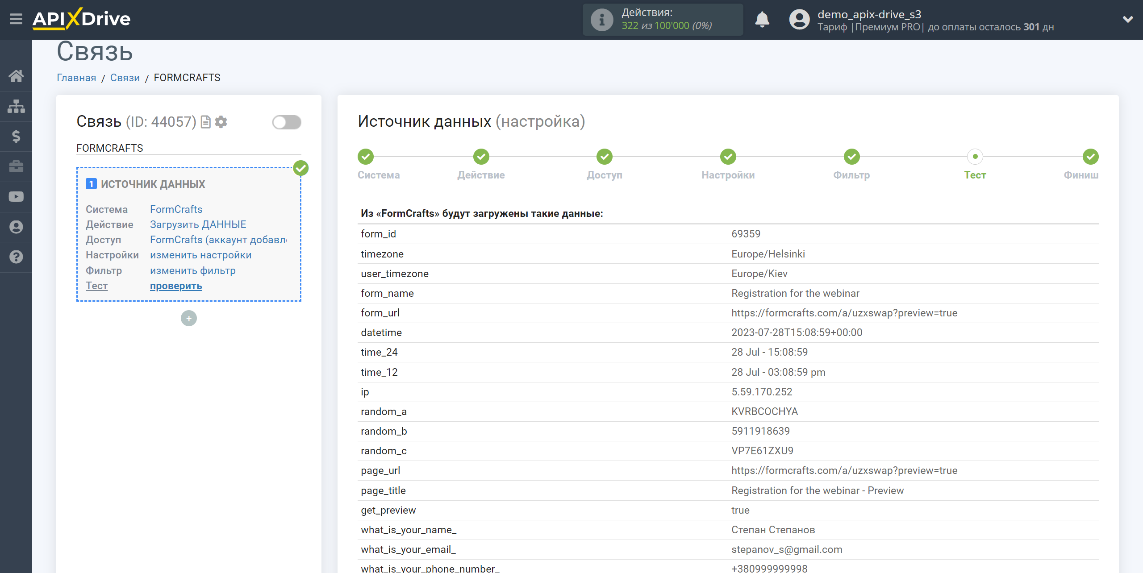Screen dimensions: 1143x573
Task: Click form_url value link text
Action: pos(844,313)
